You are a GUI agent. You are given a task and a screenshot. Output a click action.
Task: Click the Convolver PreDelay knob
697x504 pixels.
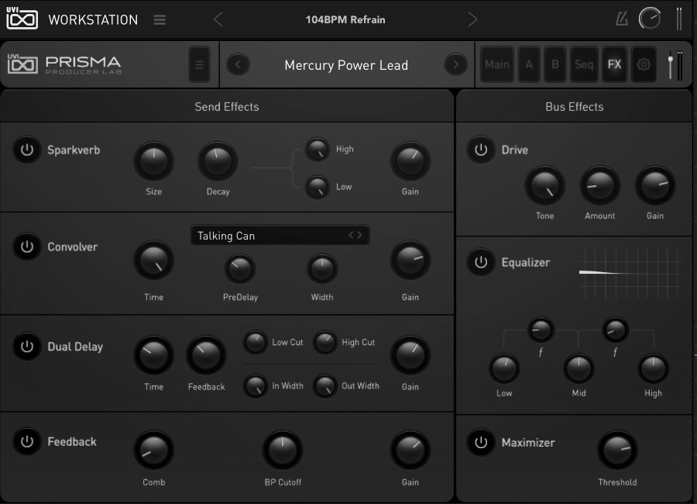240,269
